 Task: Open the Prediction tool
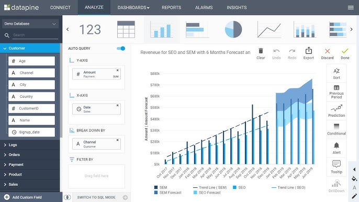(x=336, y=111)
